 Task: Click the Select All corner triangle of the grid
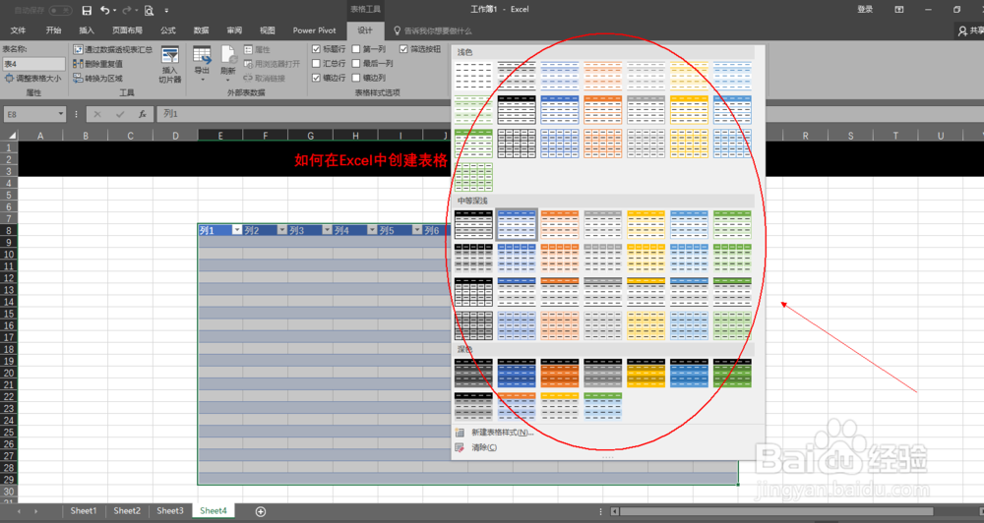click(11, 135)
